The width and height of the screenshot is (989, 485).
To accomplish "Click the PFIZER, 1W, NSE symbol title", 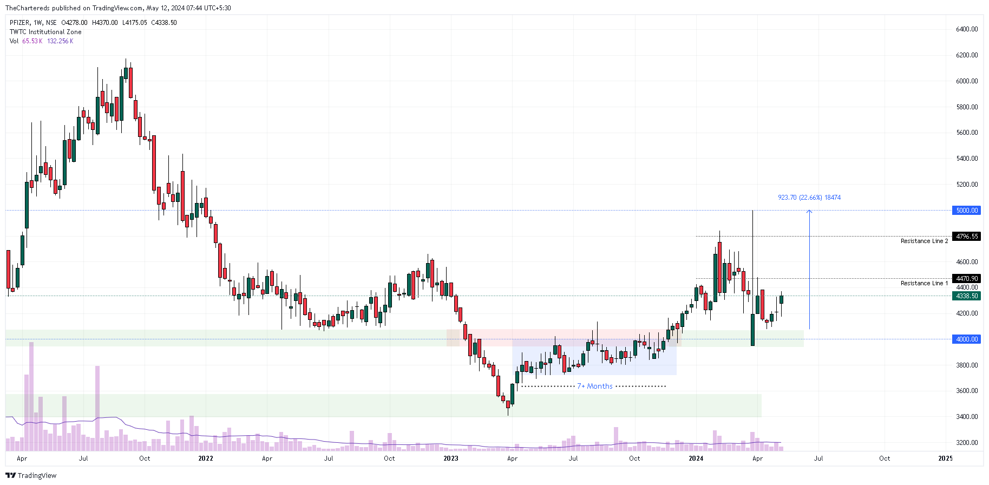I will pyautogui.click(x=33, y=23).
